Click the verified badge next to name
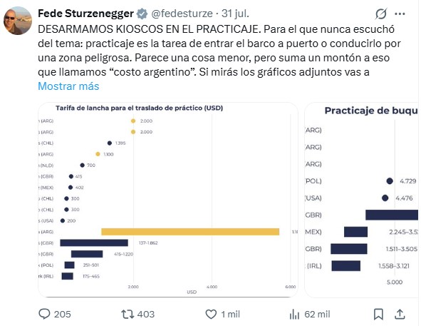421x326 pixels. (x=142, y=14)
